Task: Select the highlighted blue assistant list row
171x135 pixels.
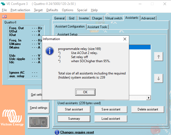Action: [140, 47]
